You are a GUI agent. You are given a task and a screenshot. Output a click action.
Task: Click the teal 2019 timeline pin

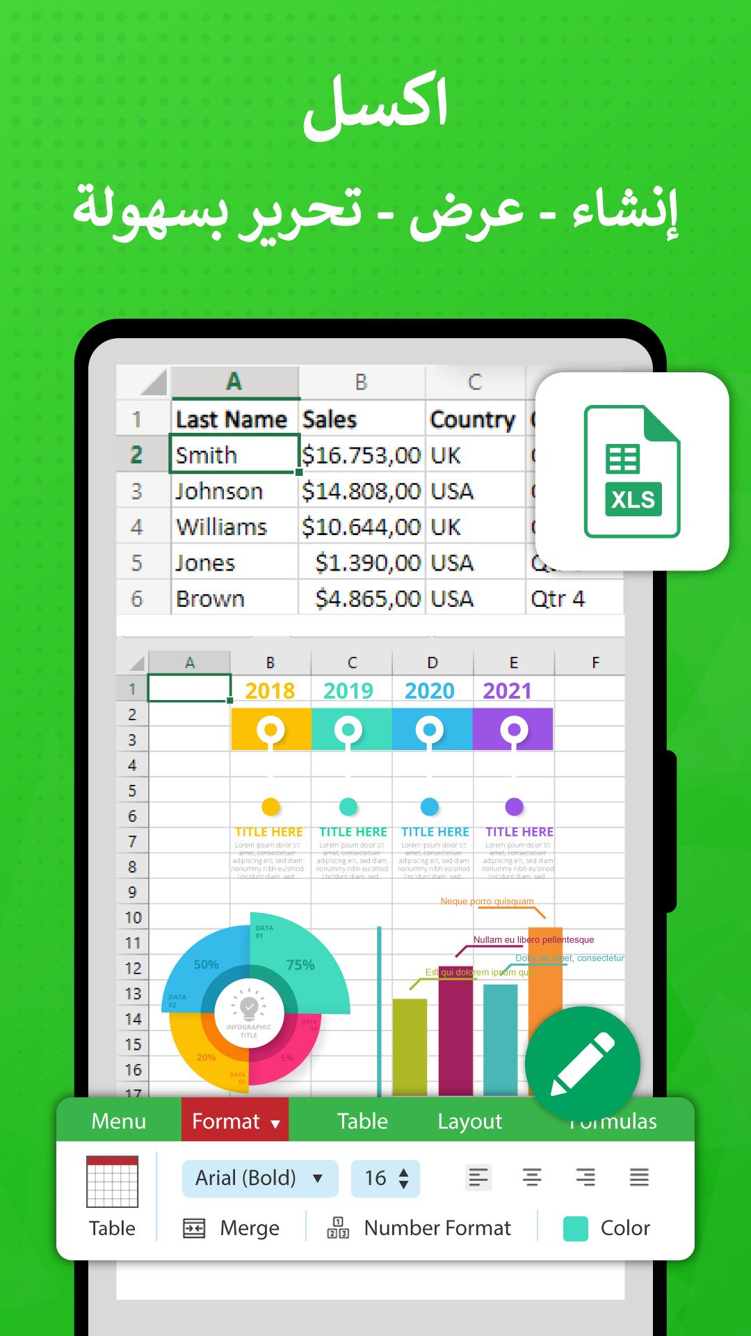348,731
